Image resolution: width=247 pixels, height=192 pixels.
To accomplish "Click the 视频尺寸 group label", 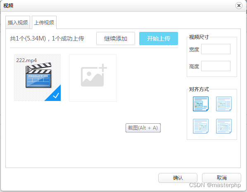I will click(x=199, y=37).
